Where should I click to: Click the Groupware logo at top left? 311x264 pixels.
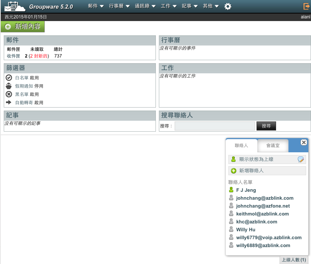click(x=14, y=6)
